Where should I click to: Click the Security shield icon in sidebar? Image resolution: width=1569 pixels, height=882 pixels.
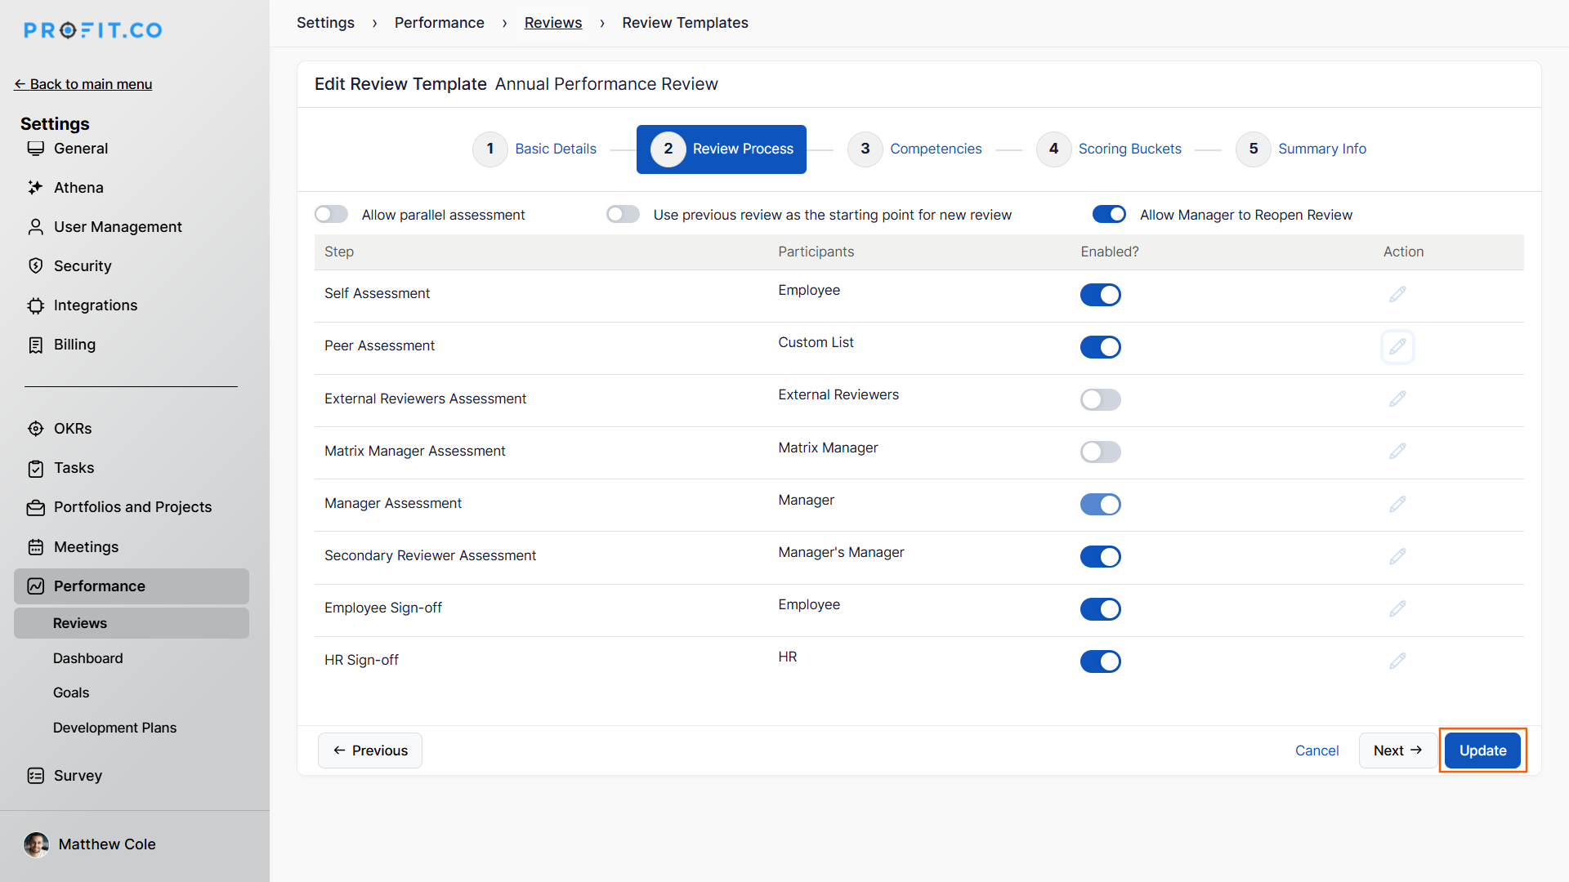coord(35,266)
